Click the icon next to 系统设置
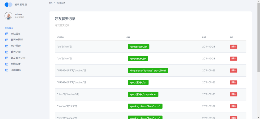This screenshot has width=260, height=119. pyautogui.click(x=7, y=64)
